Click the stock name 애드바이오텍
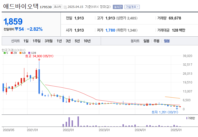 [x=21, y=6]
